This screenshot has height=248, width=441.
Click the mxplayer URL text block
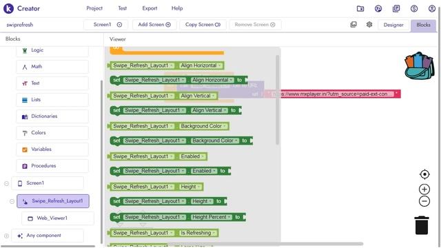(x=334, y=94)
